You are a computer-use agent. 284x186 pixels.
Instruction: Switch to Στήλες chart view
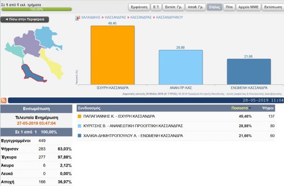pyautogui.click(x=214, y=7)
